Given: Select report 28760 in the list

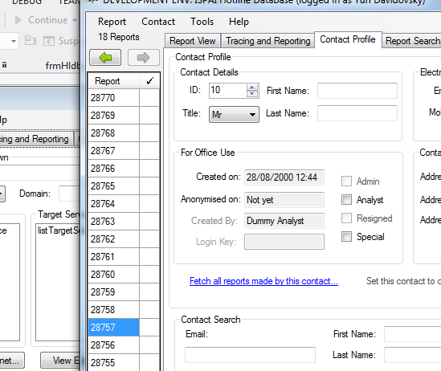Looking at the screenshot, I should coord(113,275).
